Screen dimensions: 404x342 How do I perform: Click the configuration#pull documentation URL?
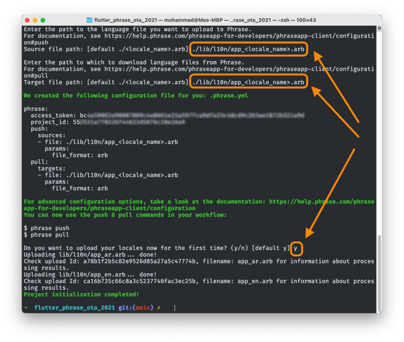tap(199, 73)
